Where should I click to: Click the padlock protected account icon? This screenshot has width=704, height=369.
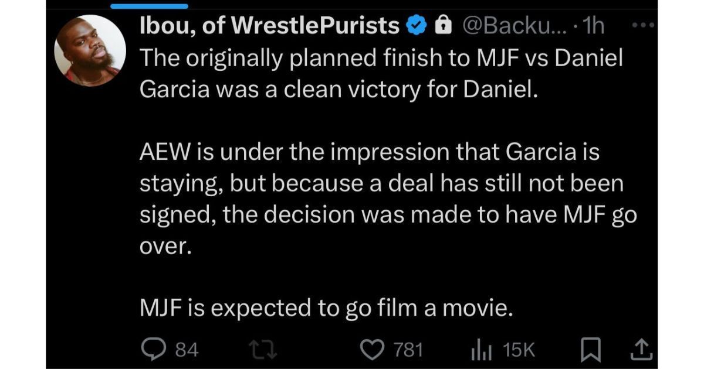[444, 26]
